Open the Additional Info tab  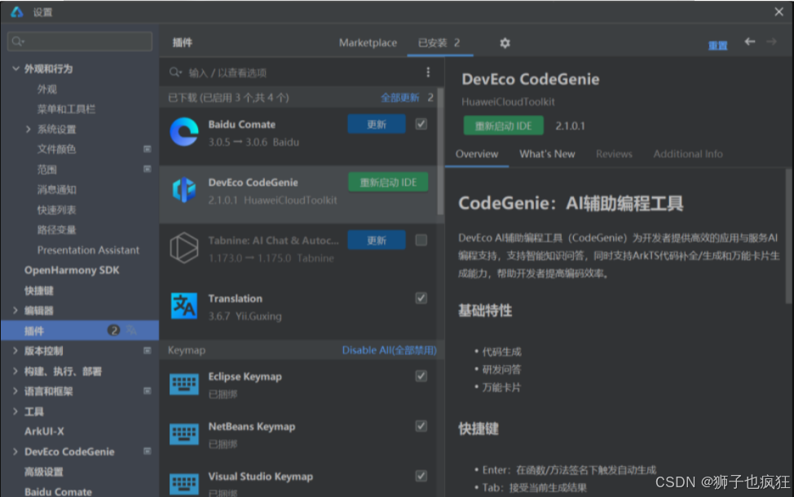click(688, 154)
